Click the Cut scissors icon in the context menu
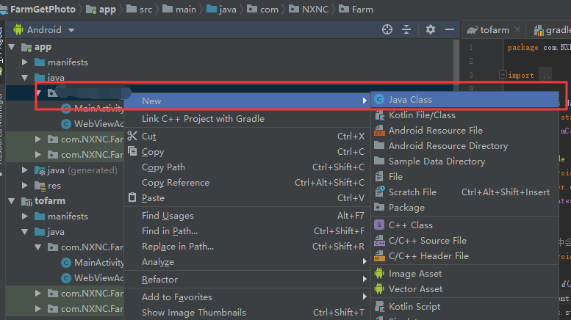 [132, 137]
